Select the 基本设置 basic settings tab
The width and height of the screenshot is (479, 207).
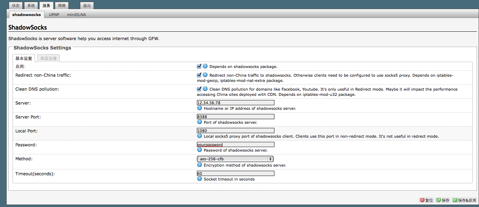(x=24, y=58)
